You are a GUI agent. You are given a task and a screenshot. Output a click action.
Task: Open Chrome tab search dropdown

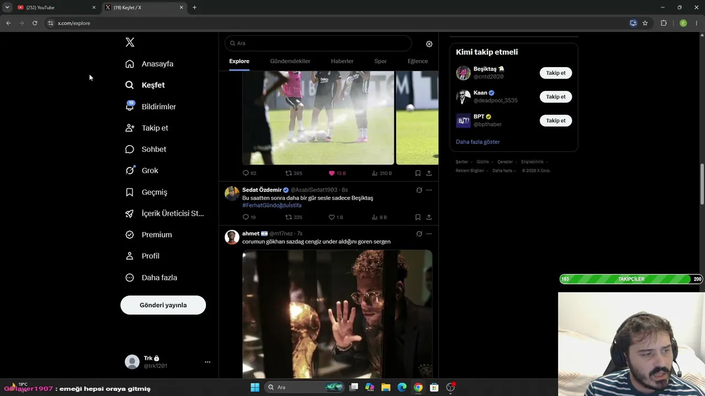7,7
